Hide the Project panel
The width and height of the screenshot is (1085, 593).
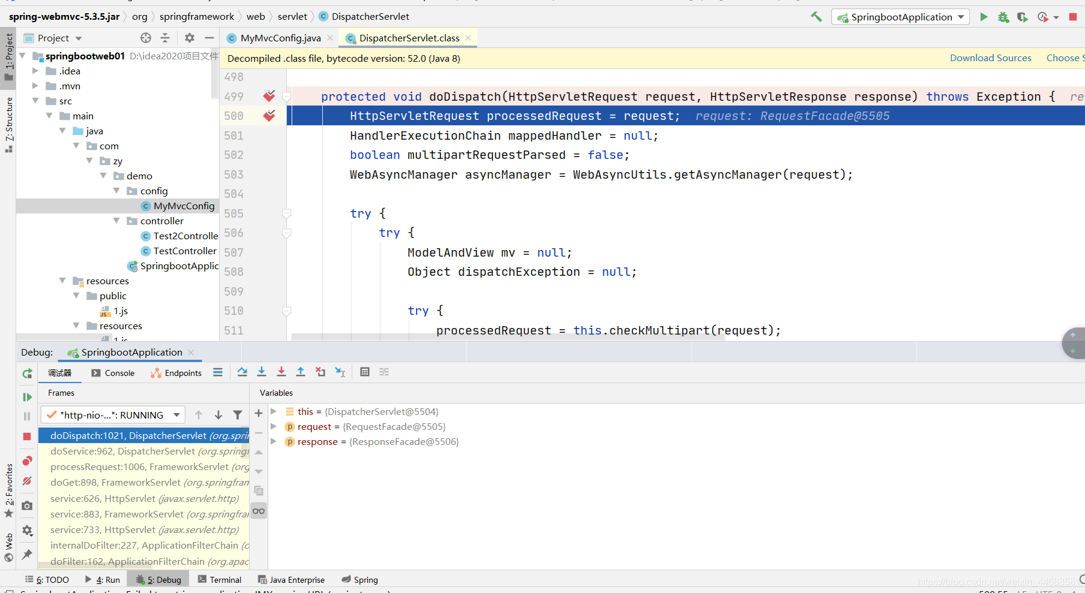209,38
